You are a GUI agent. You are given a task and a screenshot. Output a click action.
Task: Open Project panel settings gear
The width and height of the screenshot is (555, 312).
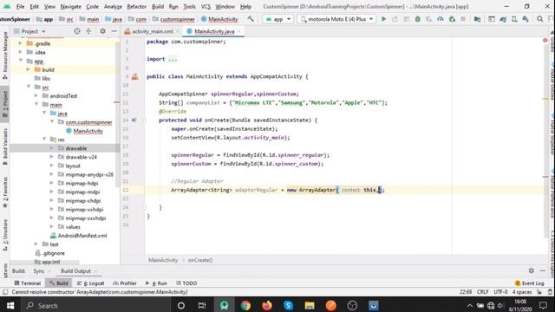coord(102,31)
